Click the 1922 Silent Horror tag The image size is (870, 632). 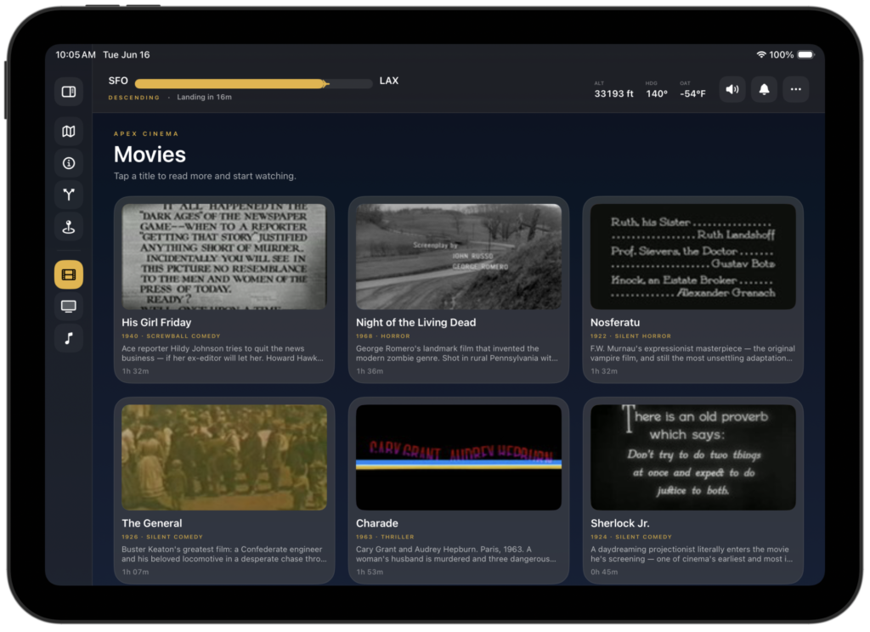coord(631,336)
